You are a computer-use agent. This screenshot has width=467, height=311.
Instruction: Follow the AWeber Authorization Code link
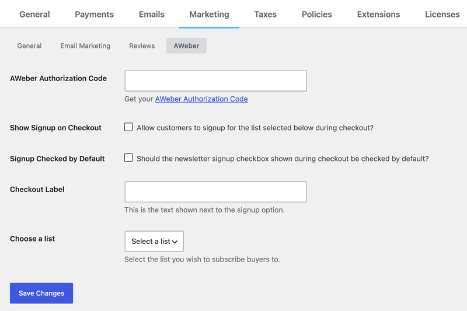point(201,99)
